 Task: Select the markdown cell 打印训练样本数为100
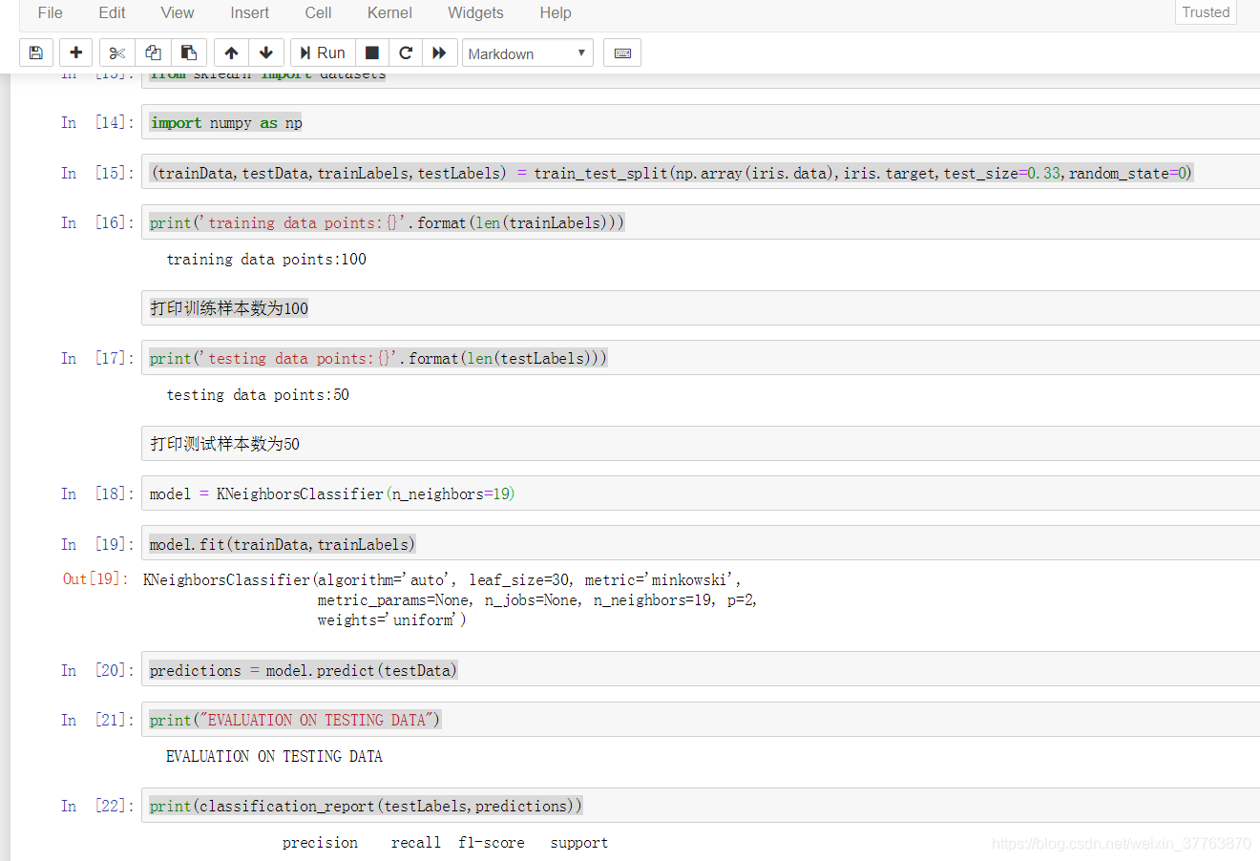click(x=701, y=308)
